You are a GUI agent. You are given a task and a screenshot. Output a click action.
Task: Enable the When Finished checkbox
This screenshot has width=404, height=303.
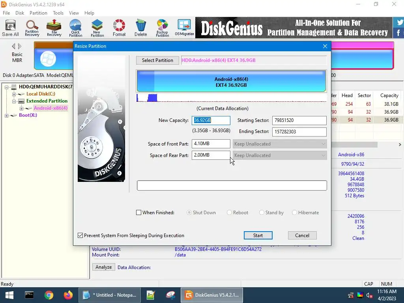pos(138,213)
